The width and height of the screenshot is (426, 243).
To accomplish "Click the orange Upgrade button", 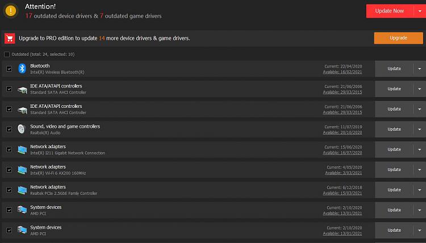I will click(x=398, y=38).
